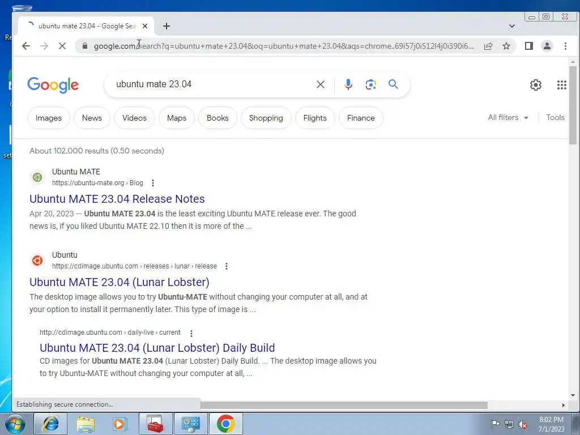Click the muted volume tray icon

(x=523, y=425)
